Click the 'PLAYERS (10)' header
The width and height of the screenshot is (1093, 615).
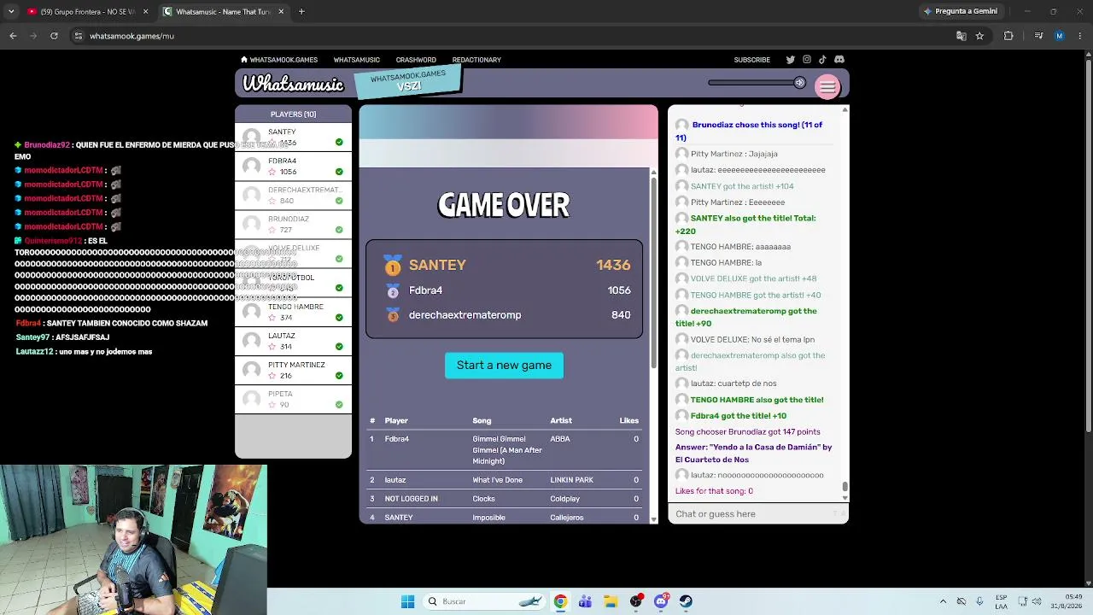pyautogui.click(x=293, y=114)
